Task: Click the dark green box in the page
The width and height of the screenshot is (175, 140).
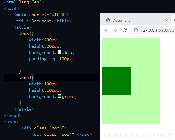Action: point(117,81)
